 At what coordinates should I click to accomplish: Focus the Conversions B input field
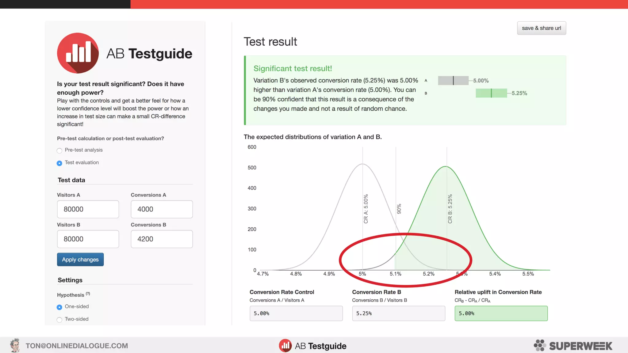[162, 239]
